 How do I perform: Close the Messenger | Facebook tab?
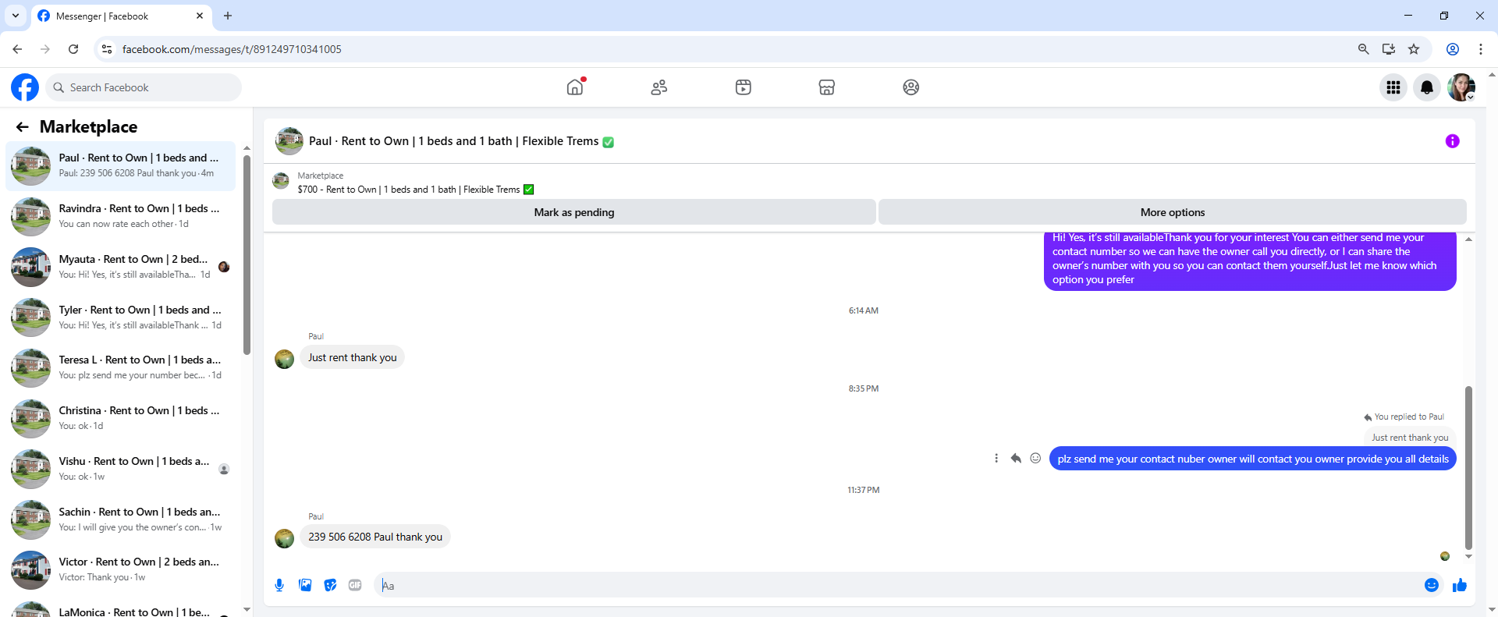click(x=200, y=16)
